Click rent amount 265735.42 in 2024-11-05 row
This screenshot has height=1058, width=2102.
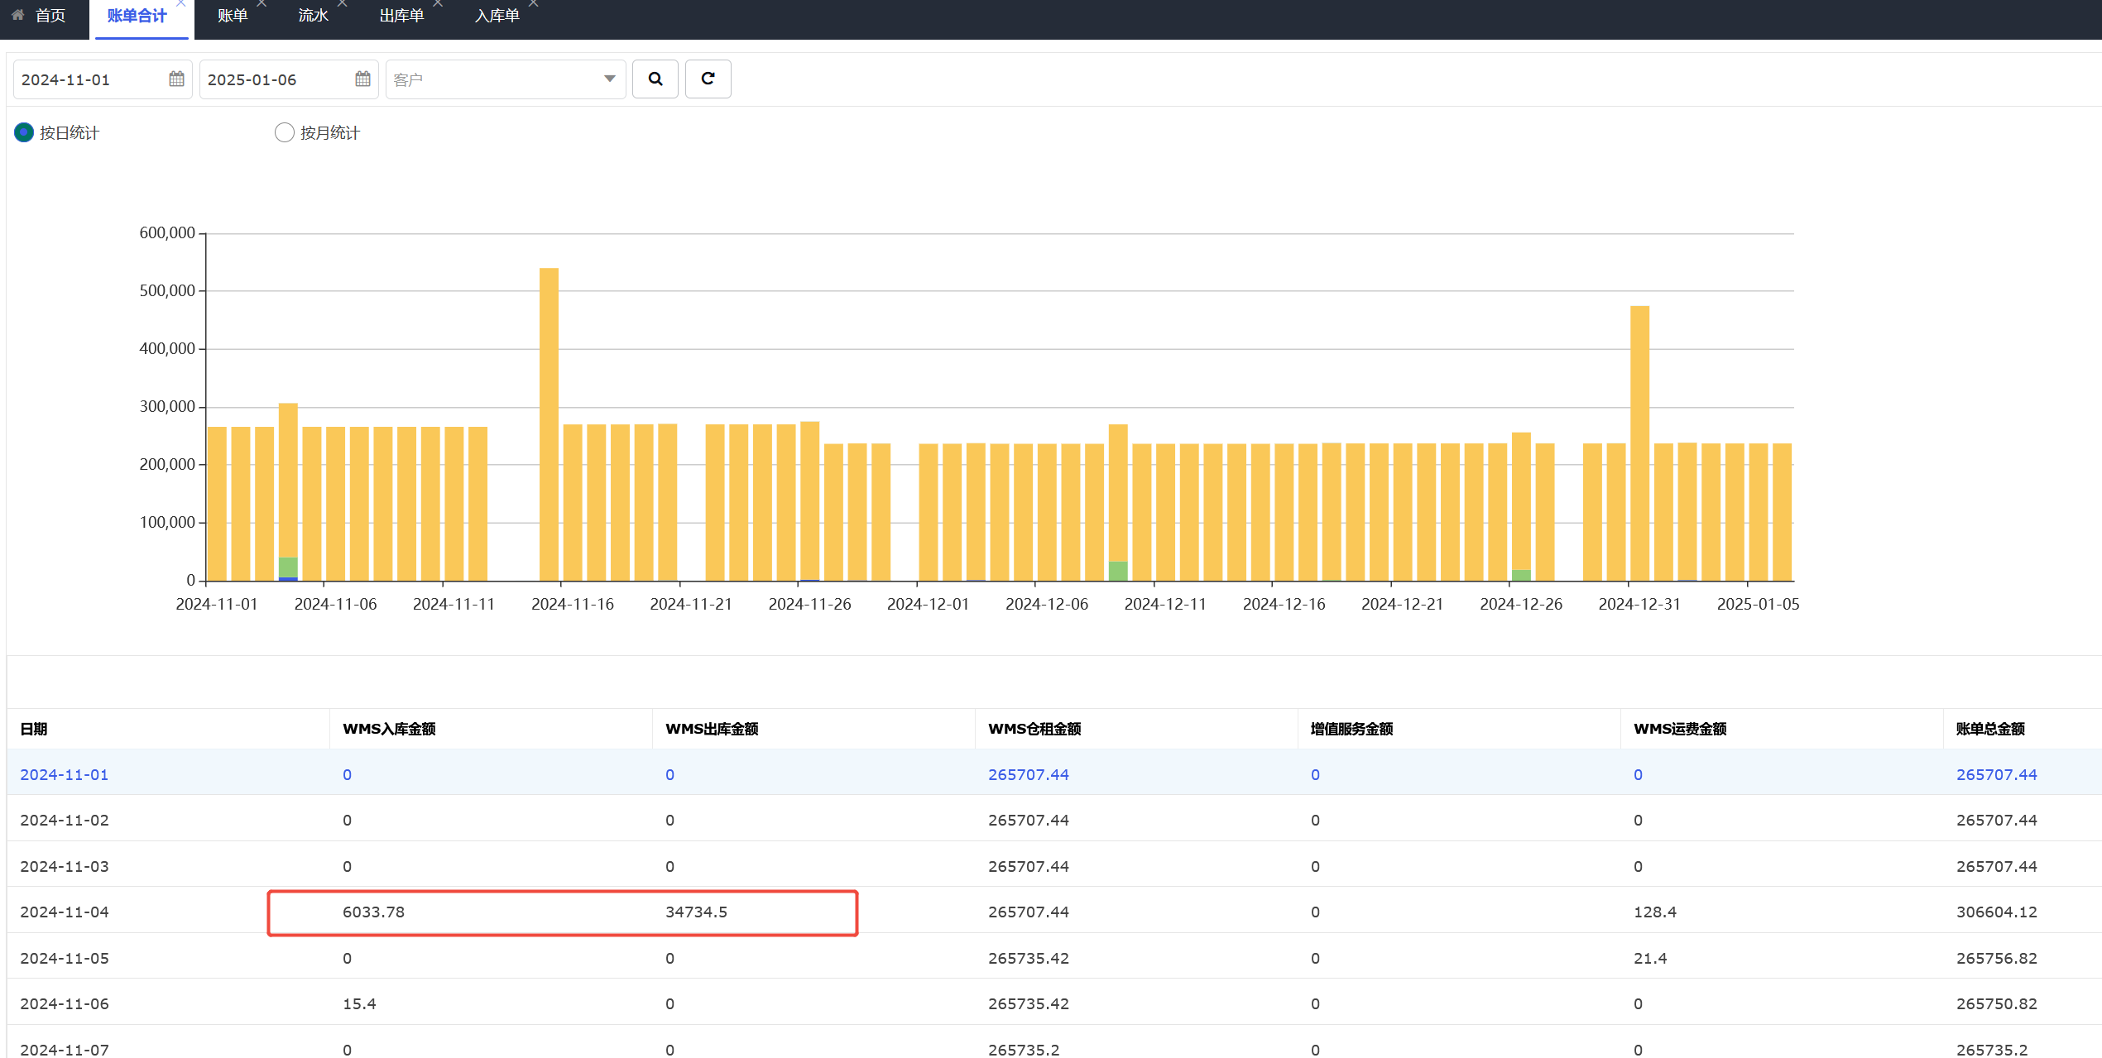[x=1028, y=958]
